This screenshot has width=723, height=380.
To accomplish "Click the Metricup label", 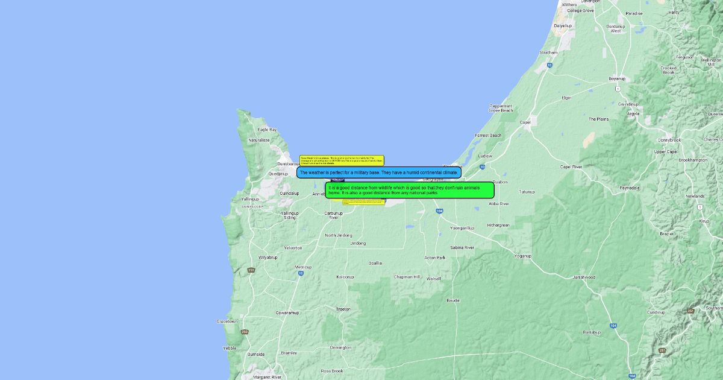I will click(303, 267).
